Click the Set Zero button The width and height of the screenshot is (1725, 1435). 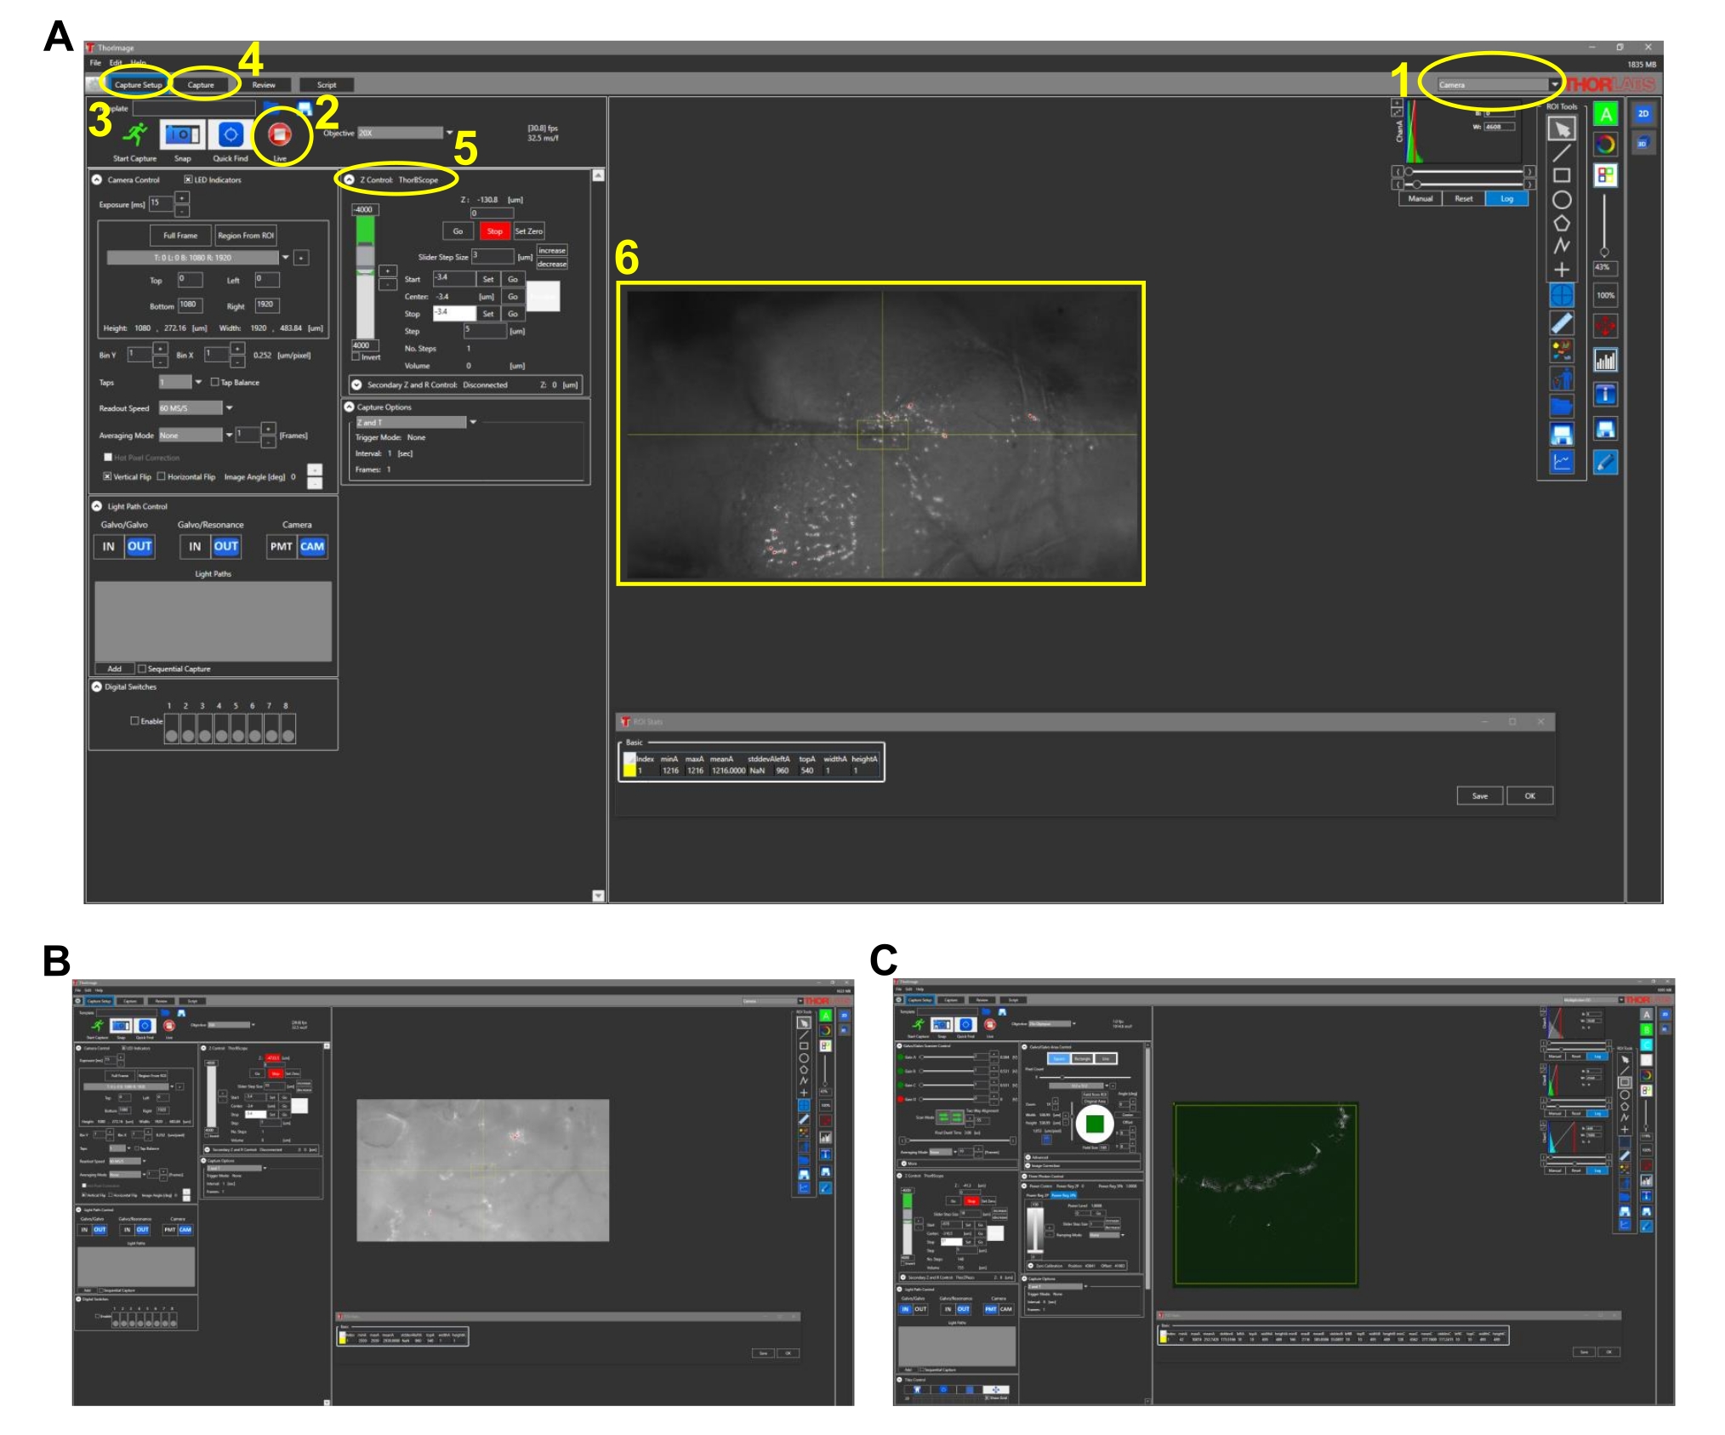pyautogui.click(x=528, y=231)
